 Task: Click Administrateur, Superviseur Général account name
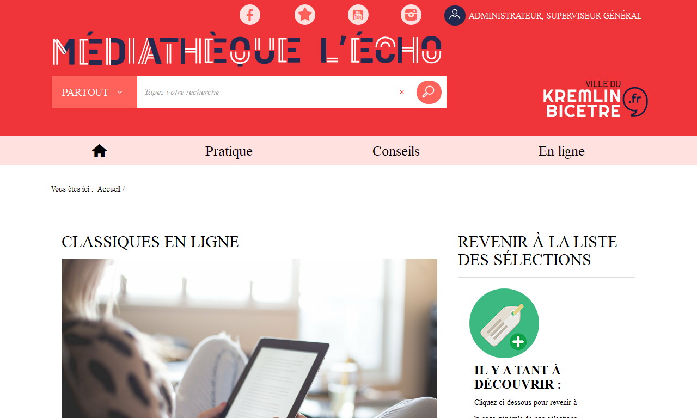(555, 16)
